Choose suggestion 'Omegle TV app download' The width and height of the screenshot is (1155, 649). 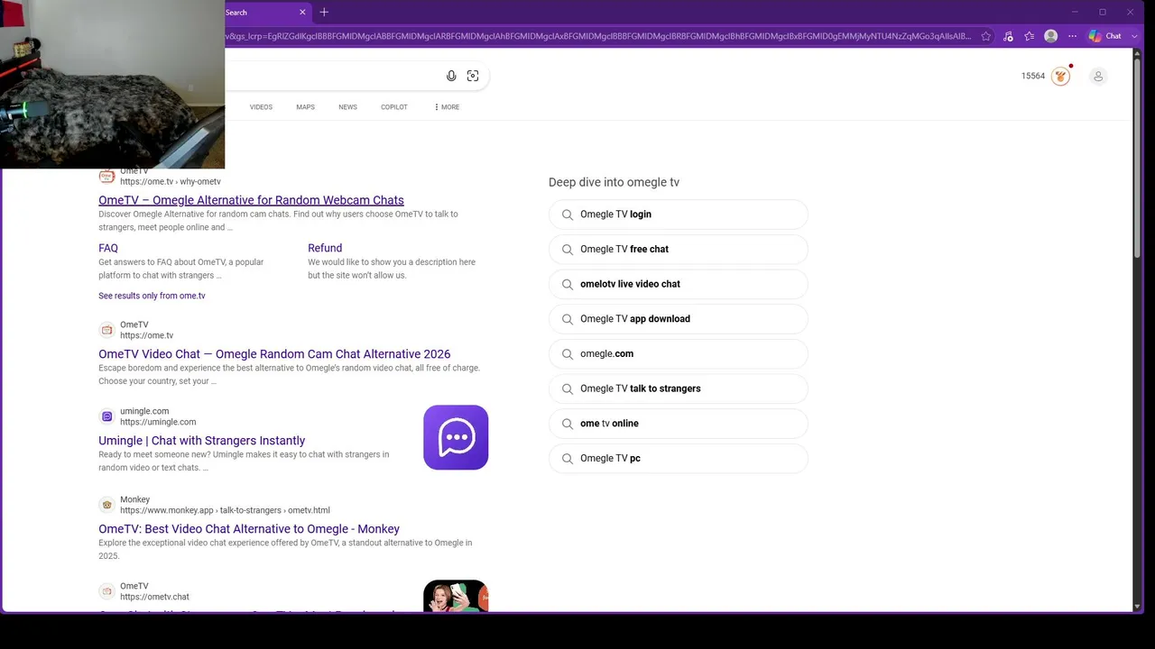(679, 319)
